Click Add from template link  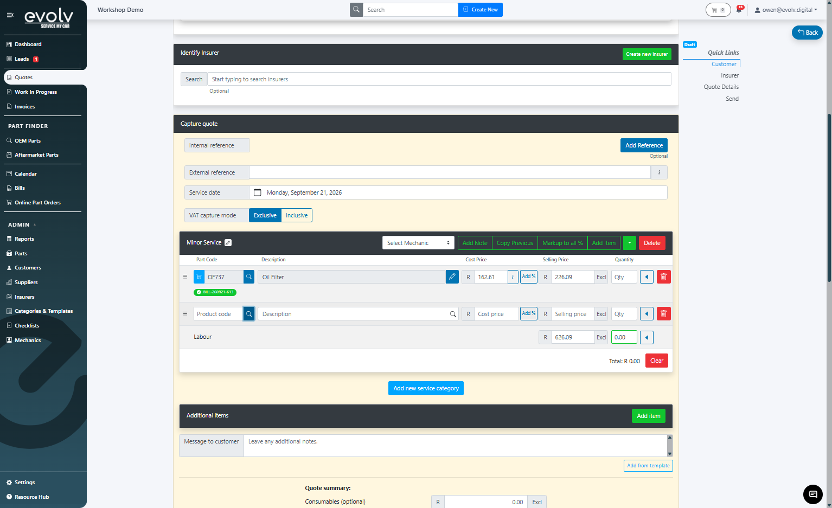point(648,466)
